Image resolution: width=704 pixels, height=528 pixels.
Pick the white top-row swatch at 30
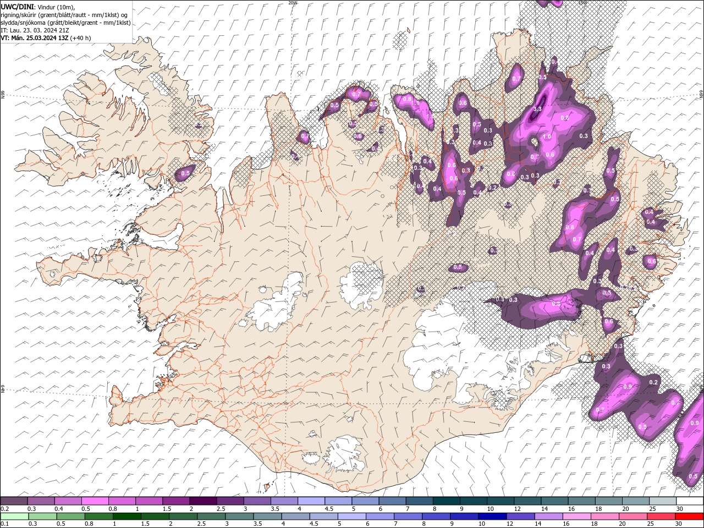pos(689,501)
